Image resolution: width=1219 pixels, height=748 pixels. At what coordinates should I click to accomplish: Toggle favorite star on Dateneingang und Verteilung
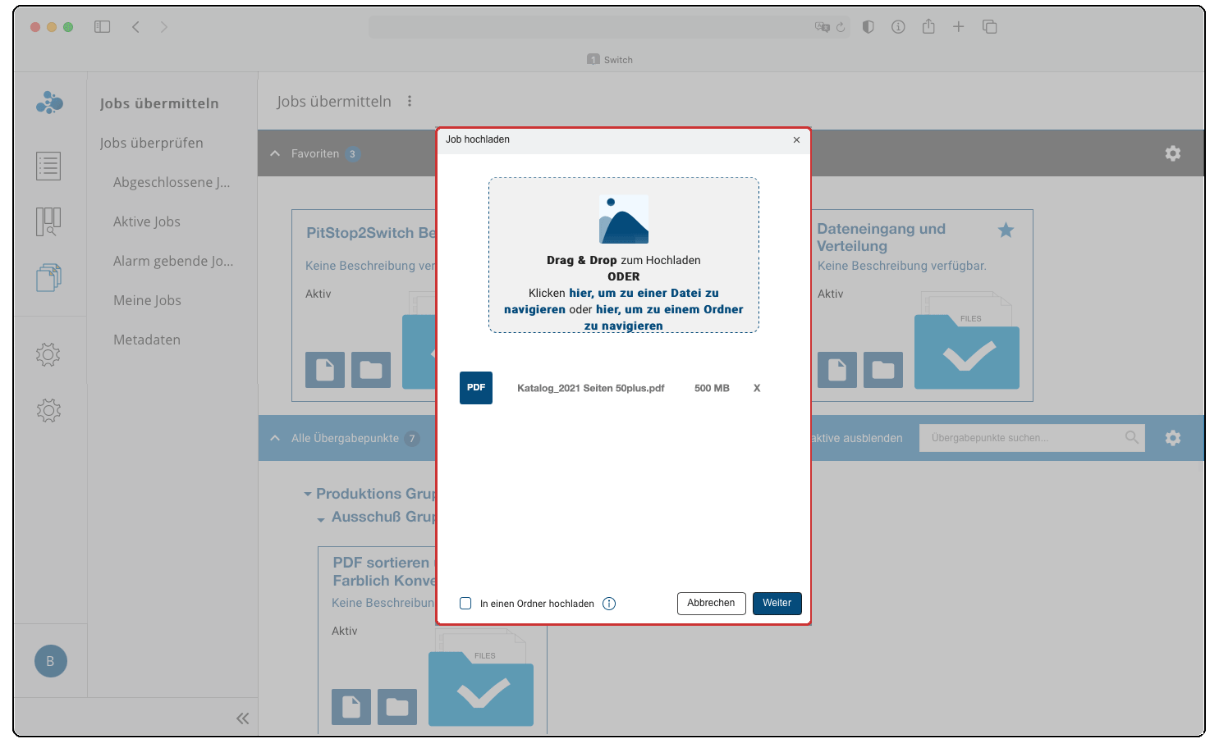pyautogui.click(x=1006, y=230)
